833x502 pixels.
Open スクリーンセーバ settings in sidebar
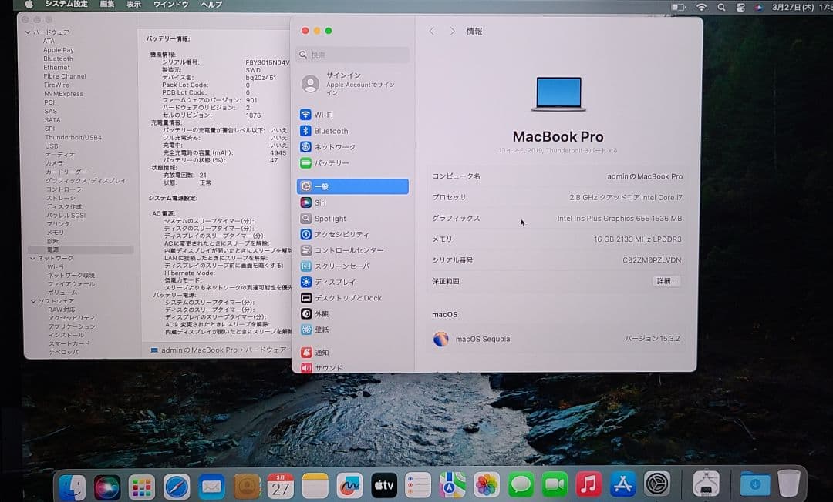(x=352, y=266)
